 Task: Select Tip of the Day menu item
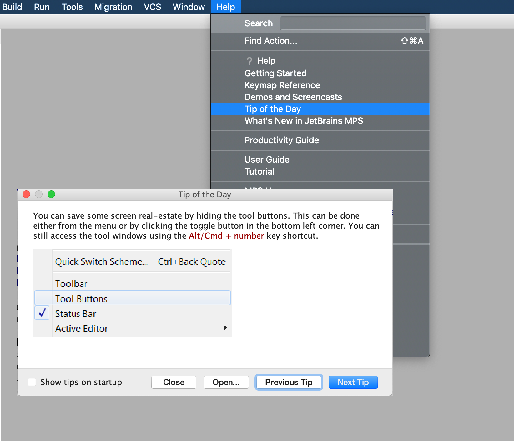click(x=320, y=109)
